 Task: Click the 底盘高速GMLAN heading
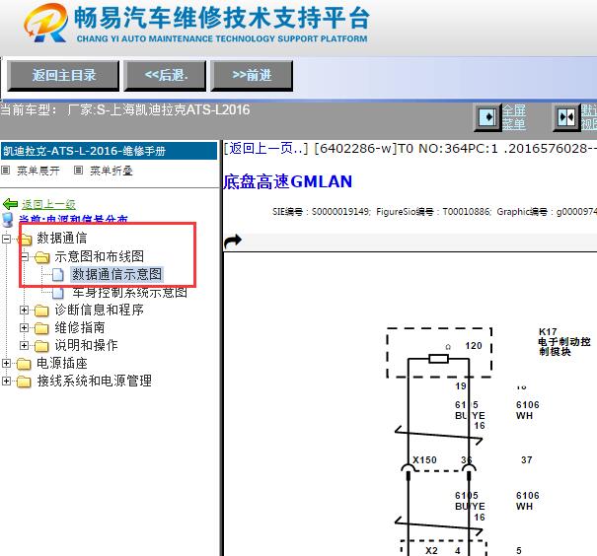point(287,181)
